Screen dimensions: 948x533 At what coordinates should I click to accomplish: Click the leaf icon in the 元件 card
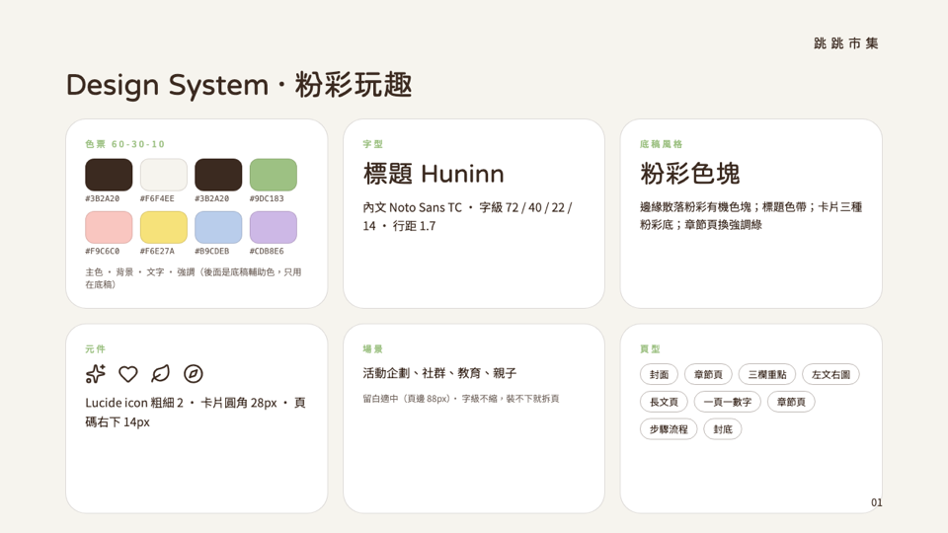(161, 374)
